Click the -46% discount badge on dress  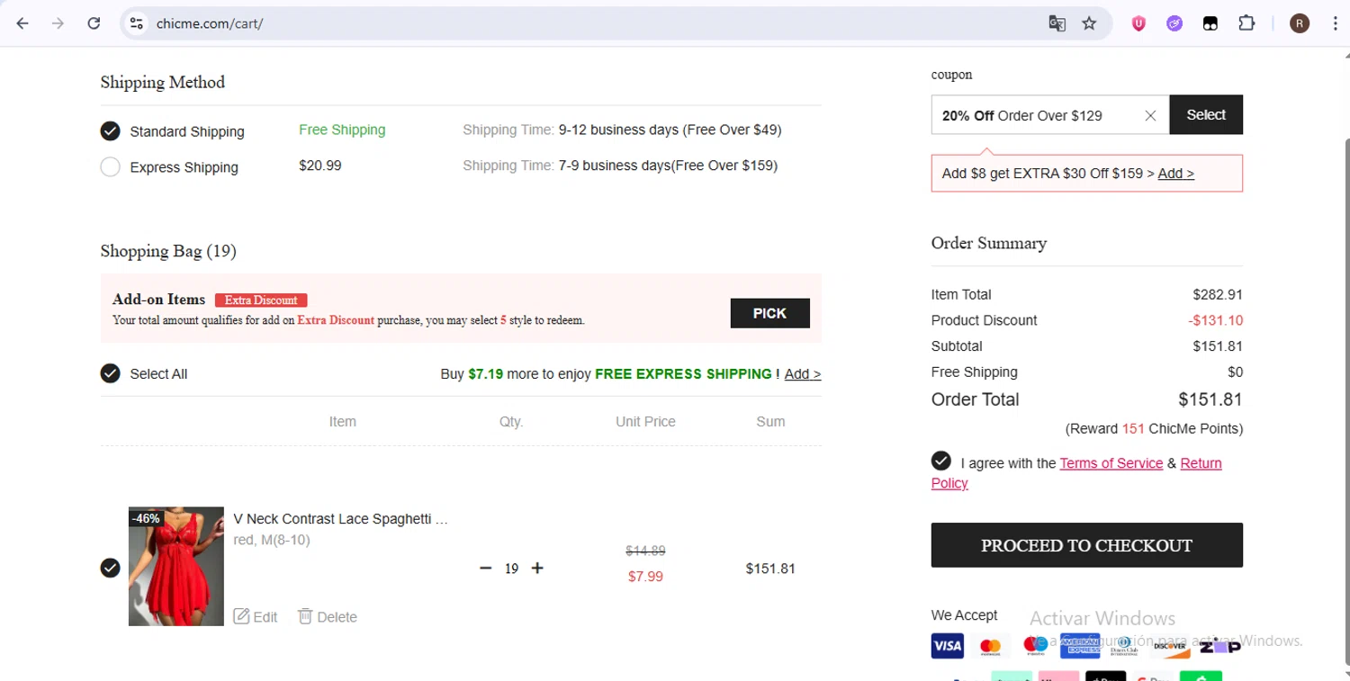click(146, 518)
